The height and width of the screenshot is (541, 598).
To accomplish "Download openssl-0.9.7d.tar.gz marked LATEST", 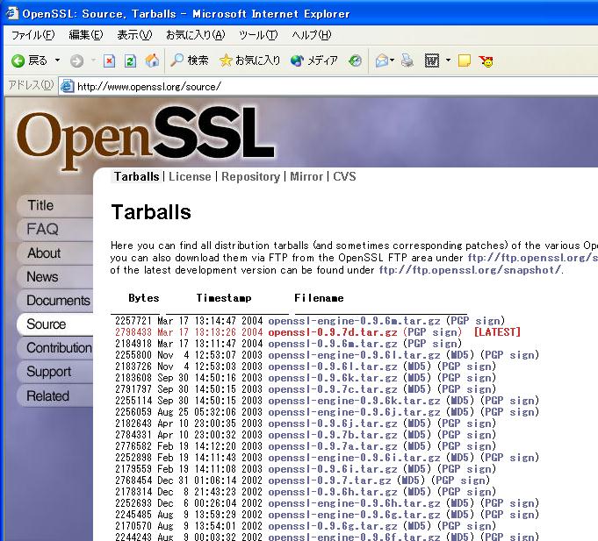I will (x=333, y=332).
